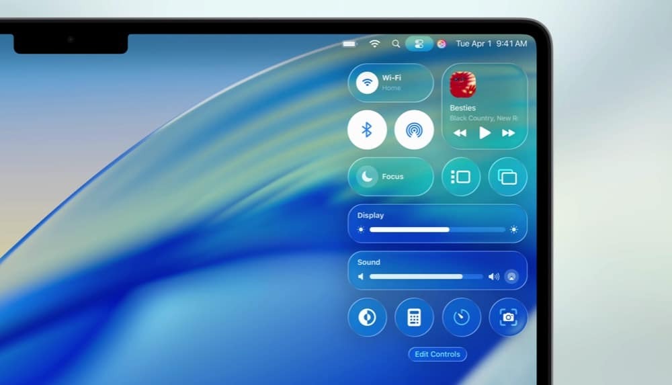Open Spotlight search magnifier icon
672x385 pixels.
click(396, 44)
